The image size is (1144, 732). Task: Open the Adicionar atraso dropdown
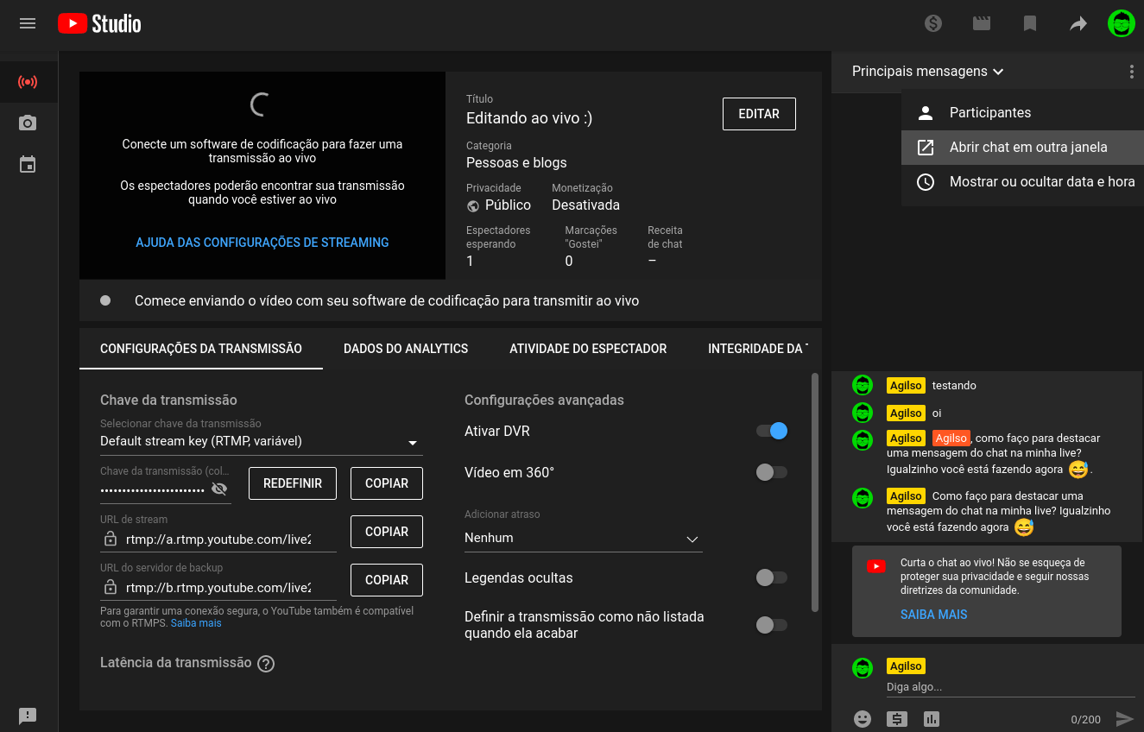coord(583,538)
